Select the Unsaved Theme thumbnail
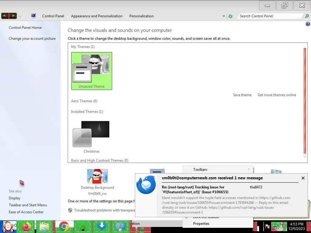Screen dimensions: 311x233 pos(92,71)
